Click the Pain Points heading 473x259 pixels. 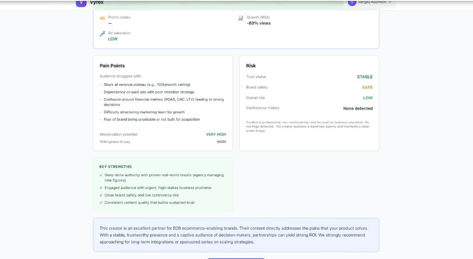[112, 66]
